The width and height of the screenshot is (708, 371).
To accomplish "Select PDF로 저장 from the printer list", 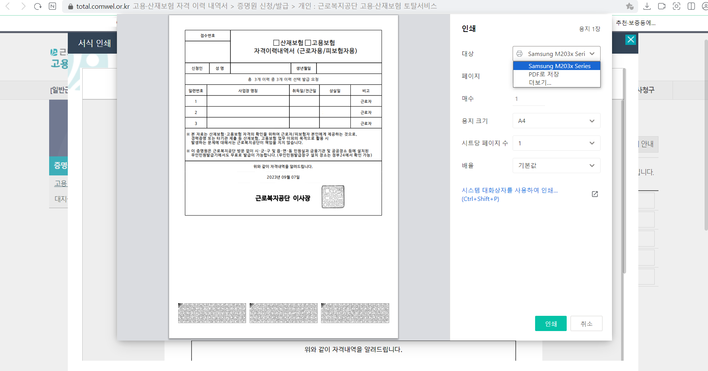I will click(x=544, y=74).
